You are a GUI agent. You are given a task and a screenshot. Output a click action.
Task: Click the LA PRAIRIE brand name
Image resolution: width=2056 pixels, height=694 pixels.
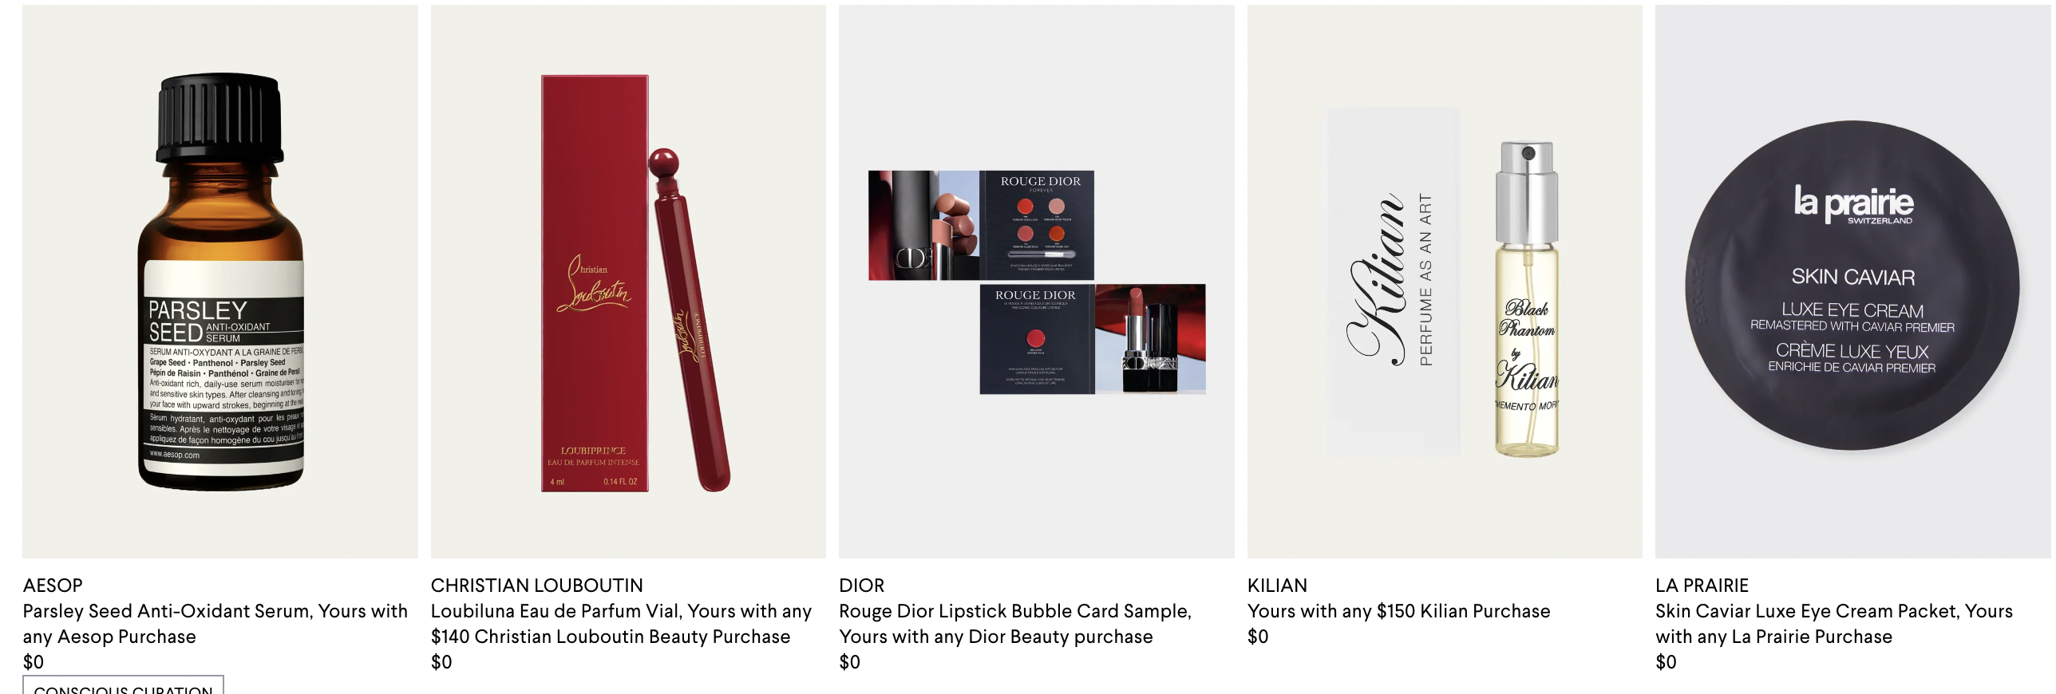point(1702,586)
